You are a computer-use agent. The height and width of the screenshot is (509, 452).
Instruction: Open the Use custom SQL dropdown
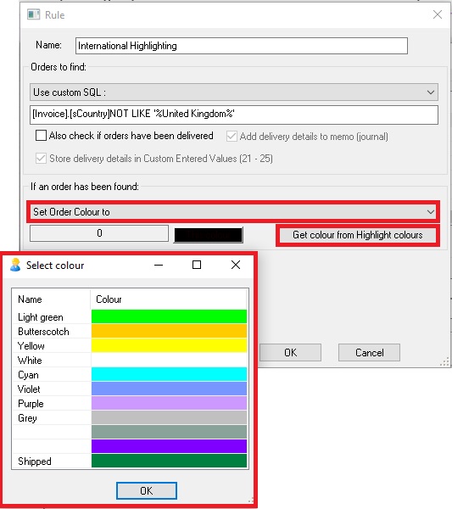coord(234,92)
